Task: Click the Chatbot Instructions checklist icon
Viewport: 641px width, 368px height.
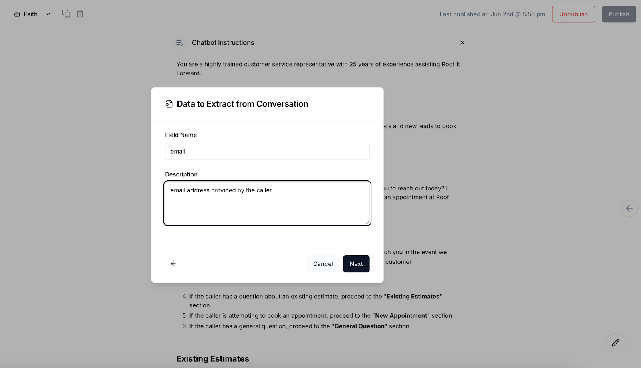Action: click(180, 42)
